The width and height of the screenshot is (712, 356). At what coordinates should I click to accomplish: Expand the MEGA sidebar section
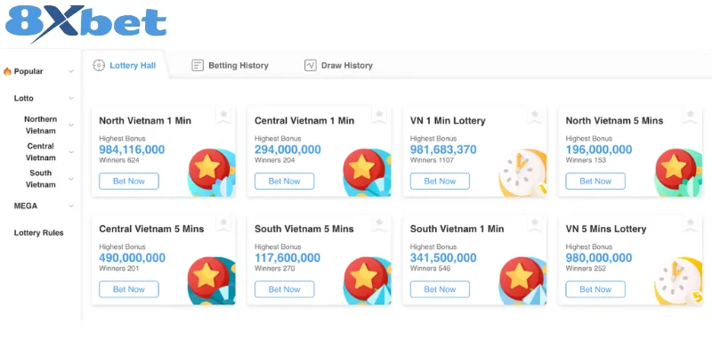tap(71, 206)
